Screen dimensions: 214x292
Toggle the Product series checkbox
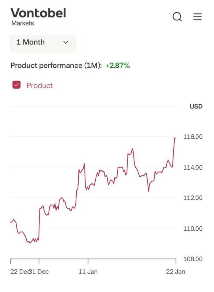pyautogui.click(x=16, y=85)
